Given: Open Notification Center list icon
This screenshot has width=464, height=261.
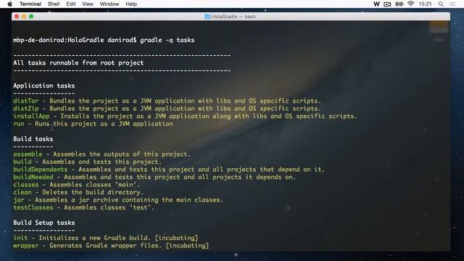Looking at the screenshot, I should (x=452, y=4).
